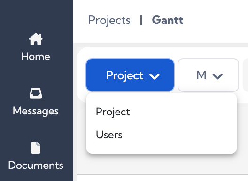
Task: Collapse the blue Project dropdown button
Action: (x=130, y=75)
